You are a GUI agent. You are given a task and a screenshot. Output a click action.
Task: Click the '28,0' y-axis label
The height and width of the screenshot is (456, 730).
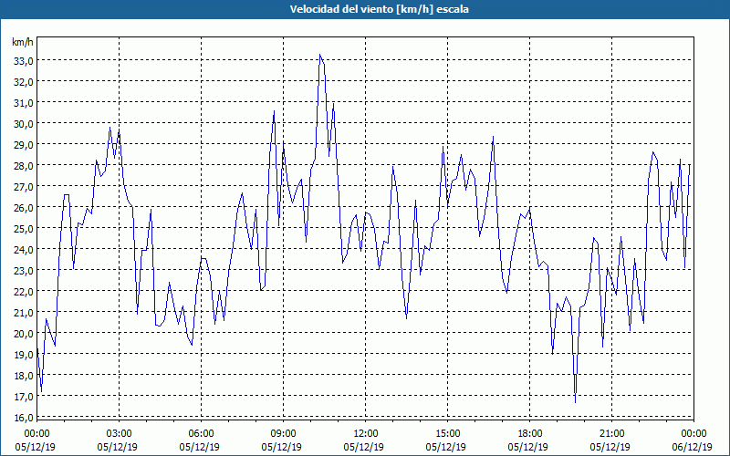click(x=23, y=165)
